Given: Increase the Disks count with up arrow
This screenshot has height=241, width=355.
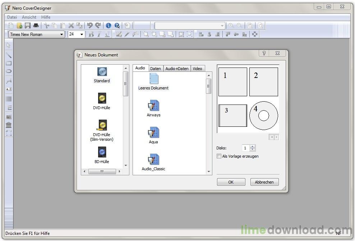Looking at the screenshot, I should click(253, 147).
